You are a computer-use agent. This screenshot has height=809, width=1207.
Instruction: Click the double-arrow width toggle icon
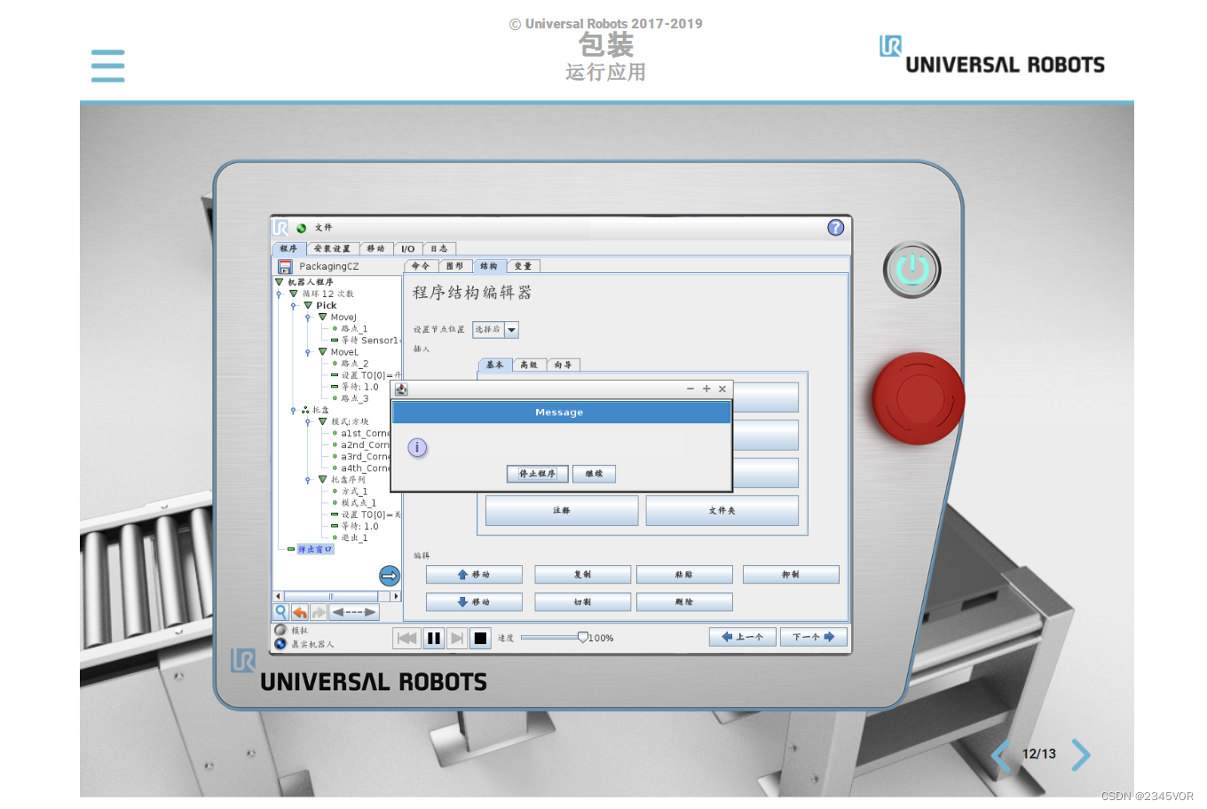tap(353, 612)
